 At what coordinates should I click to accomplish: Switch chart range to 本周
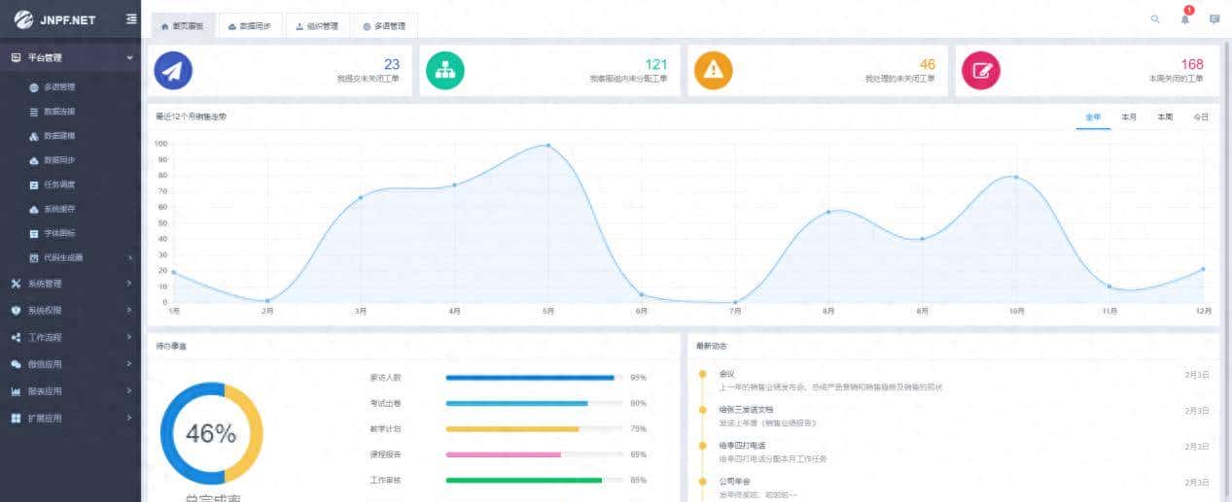point(1165,117)
